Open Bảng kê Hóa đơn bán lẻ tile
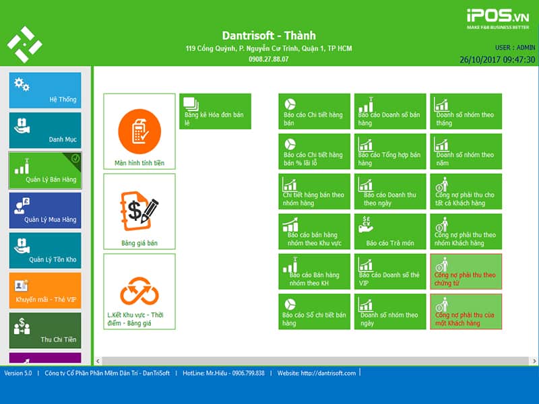The image size is (539, 404). tap(215, 111)
